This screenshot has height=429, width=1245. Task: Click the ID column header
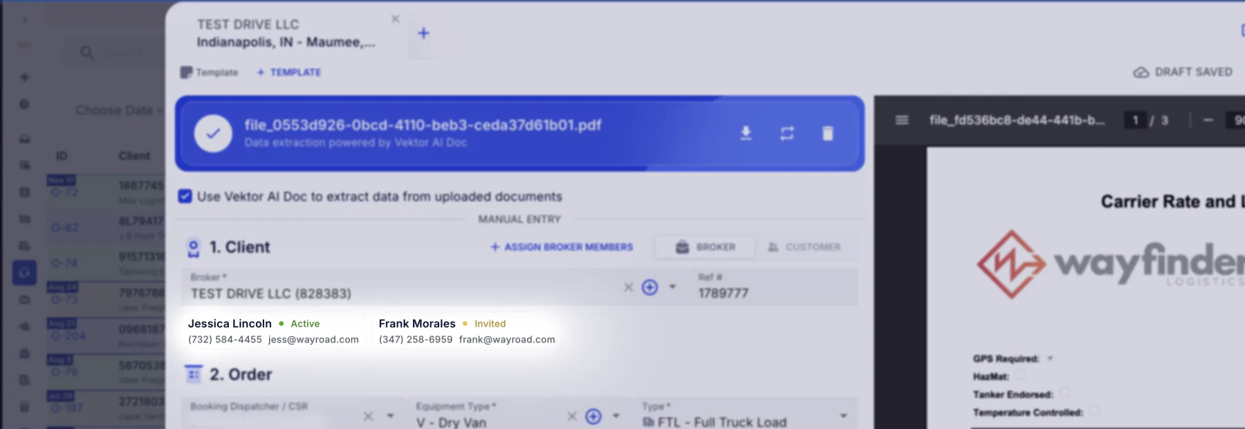(x=62, y=156)
